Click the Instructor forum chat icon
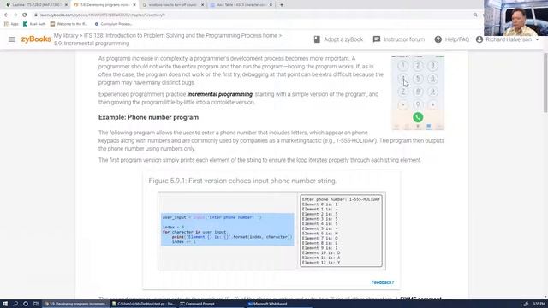Viewport: 548px width, 308px height. pos(377,39)
